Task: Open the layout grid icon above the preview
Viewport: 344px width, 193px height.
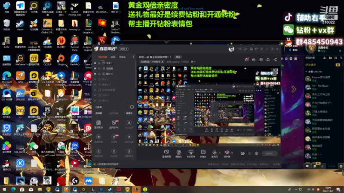Action: click(261, 60)
